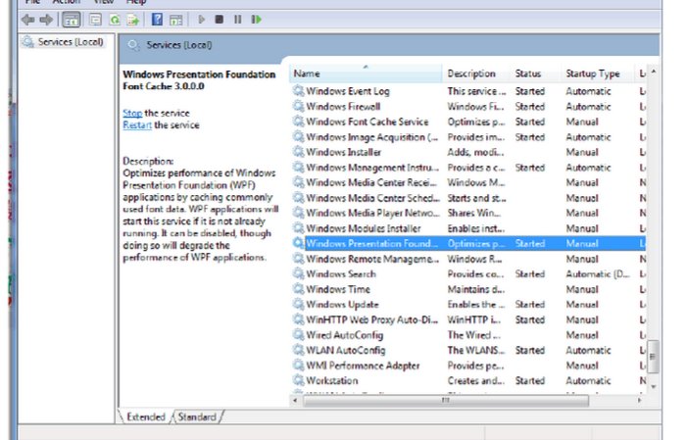The height and width of the screenshot is (440, 686).
Task: Go forward with the Forward arrow
Action: pyautogui.click(x=46, y=20)
